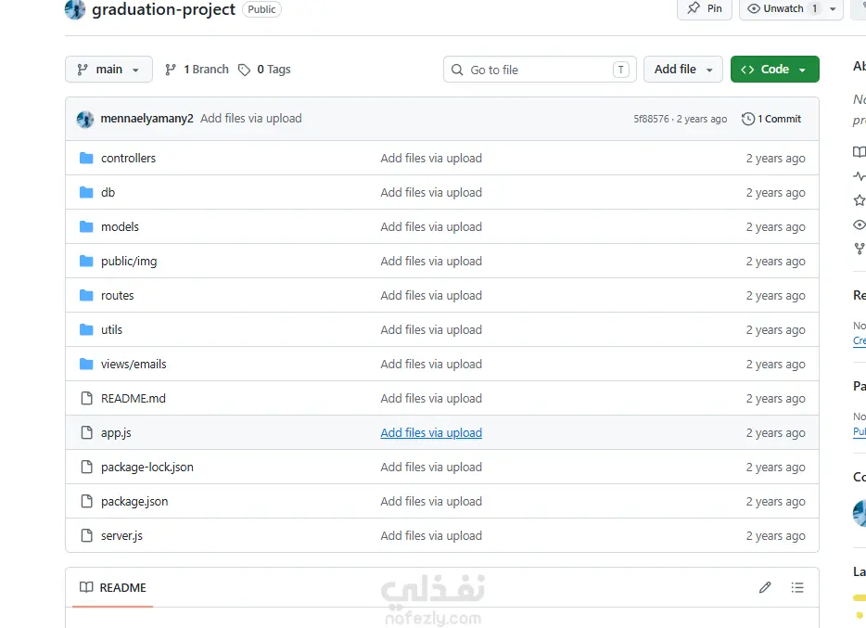
Task: Click the package-lock.json file icon
Action: (87, 468)
